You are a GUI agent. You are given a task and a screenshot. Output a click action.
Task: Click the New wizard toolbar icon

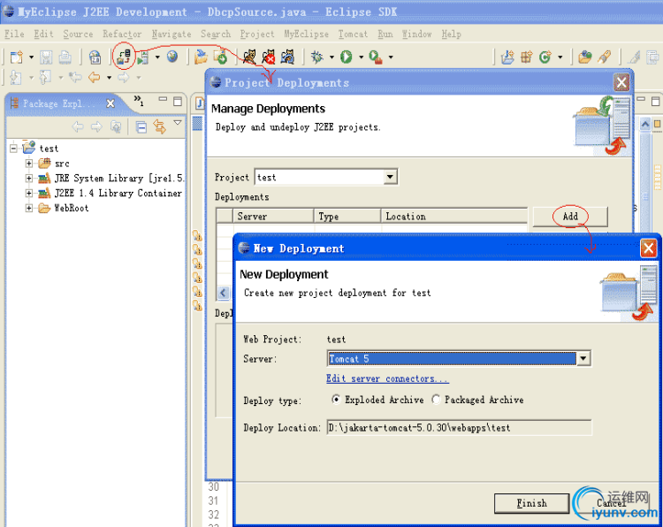[x=17, y=57]
